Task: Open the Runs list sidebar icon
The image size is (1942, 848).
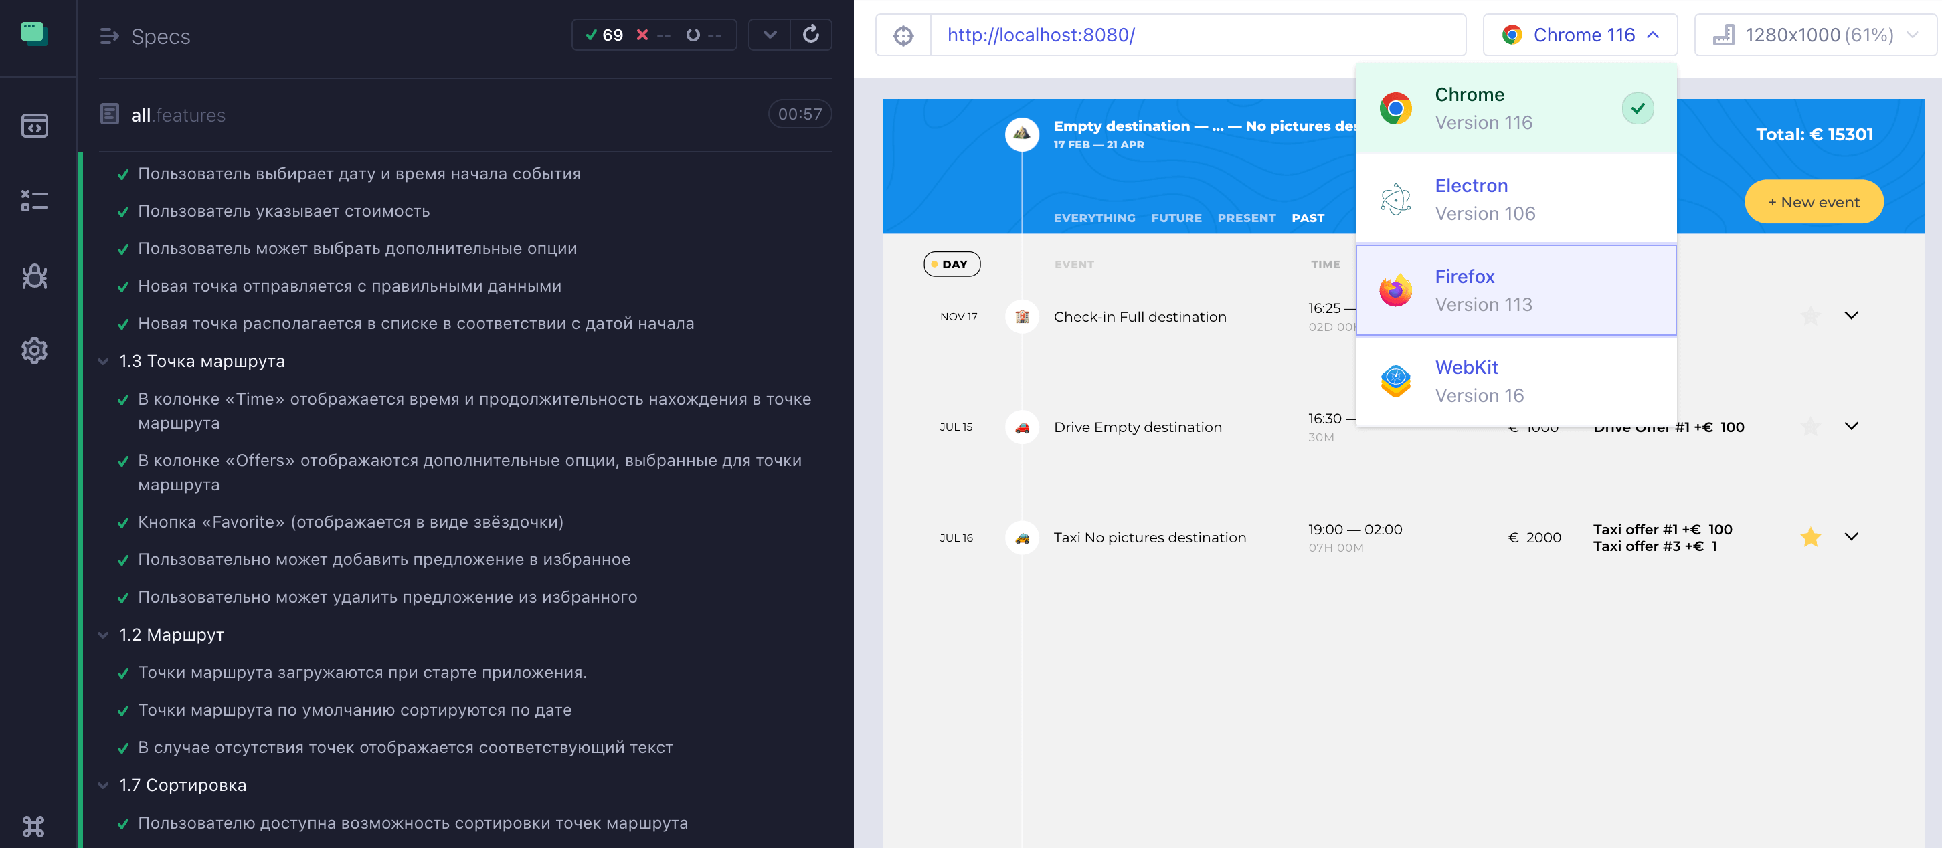Action: 35,201
